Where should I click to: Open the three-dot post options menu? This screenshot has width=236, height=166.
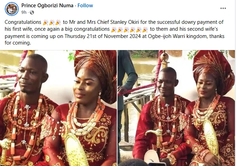tap(223, 8)
